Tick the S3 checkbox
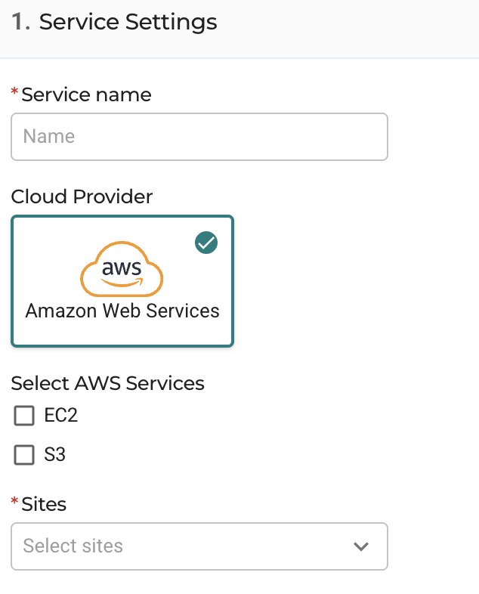Viewport: 479px width, 594px height. [x=24, y=455]
